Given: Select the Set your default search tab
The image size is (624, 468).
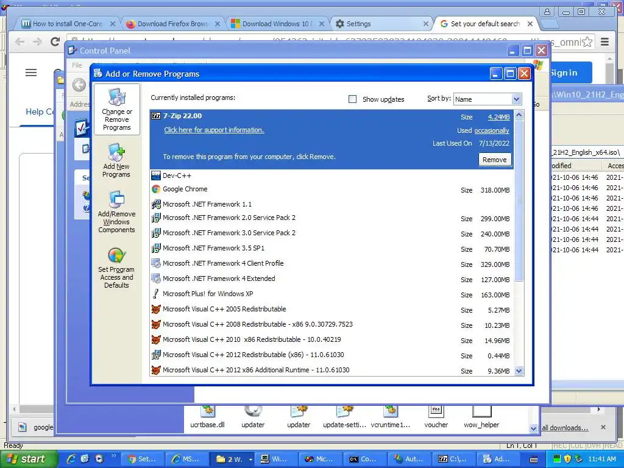Looking at the screenshot, I should pos(487,24).
